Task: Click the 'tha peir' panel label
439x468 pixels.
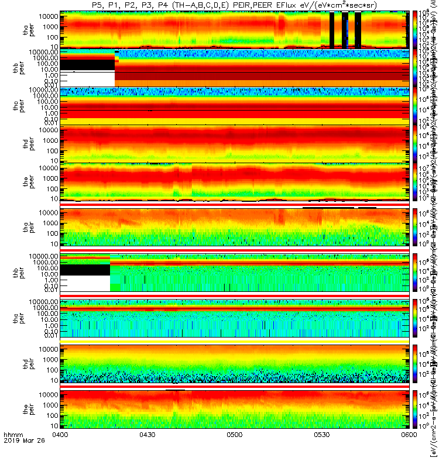Action: click(29, 227)
